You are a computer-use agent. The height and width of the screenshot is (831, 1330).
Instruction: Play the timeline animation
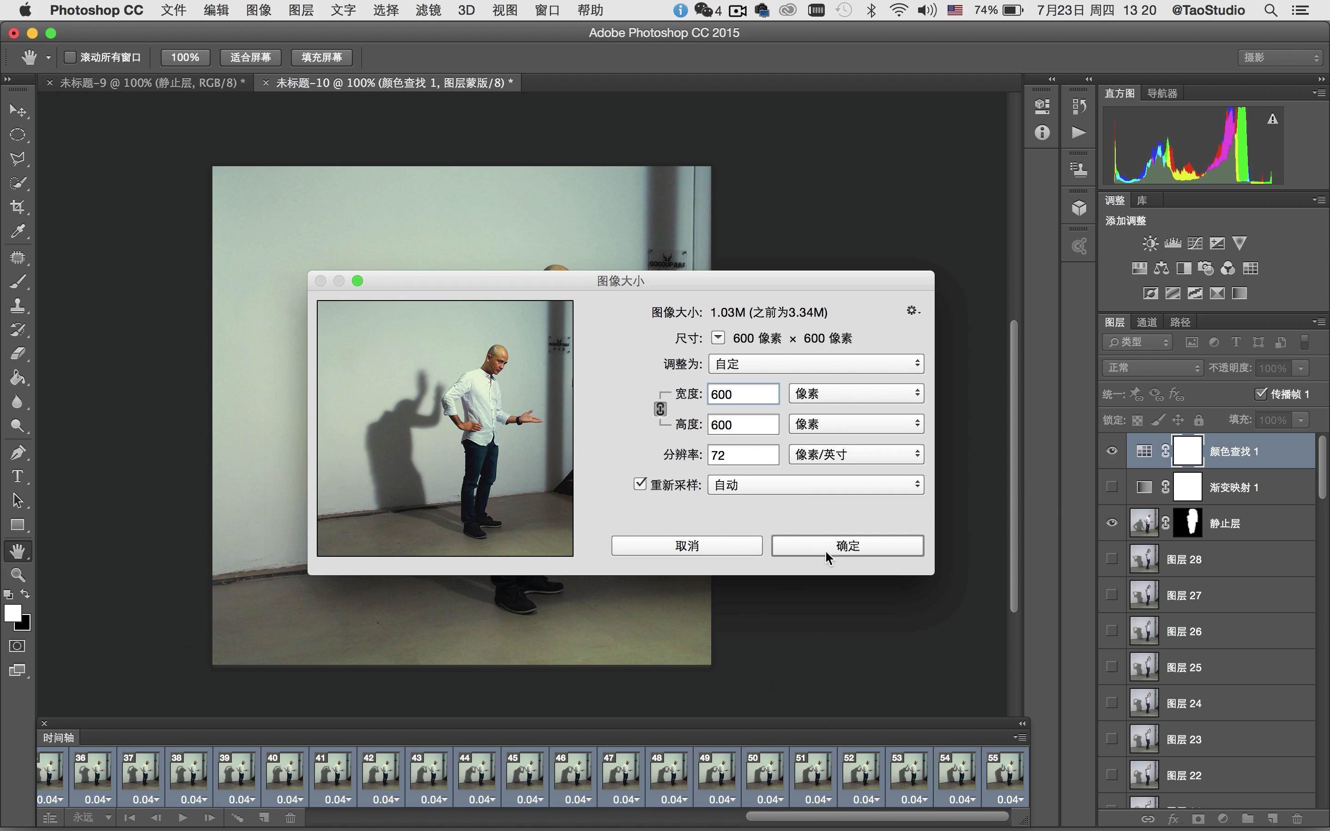183,818
